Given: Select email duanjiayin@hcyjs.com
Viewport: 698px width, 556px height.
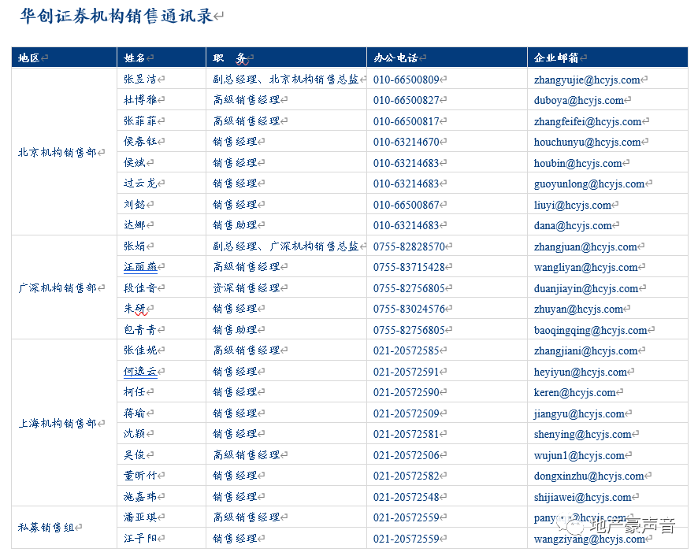Looking at the screenshot, I should [586, 288].
